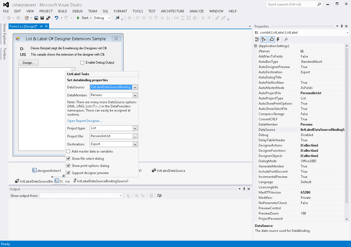351x247 pixels.
Task: Enable the Debug Output checkbox
Action: pyautogui.click(x=82, y=62)
